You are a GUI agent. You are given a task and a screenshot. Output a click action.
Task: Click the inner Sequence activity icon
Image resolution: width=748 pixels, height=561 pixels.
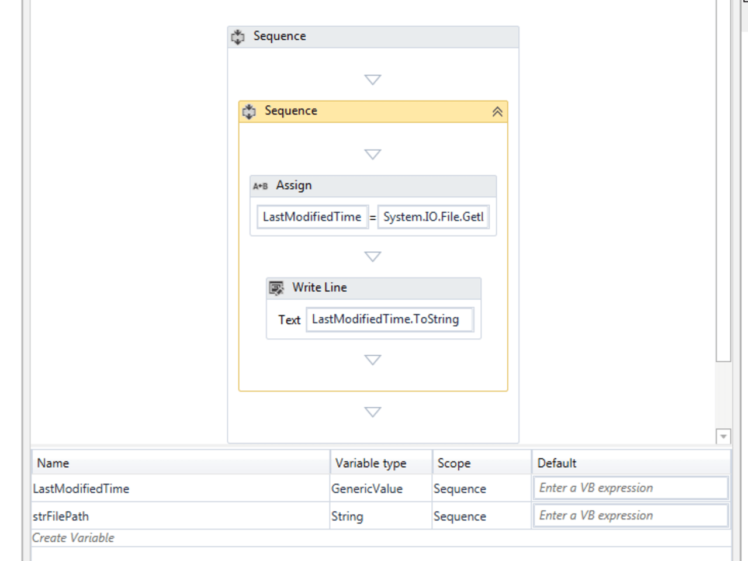250,112
